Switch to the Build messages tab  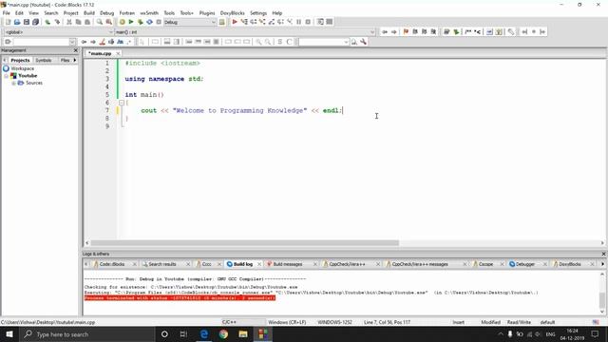287,264
